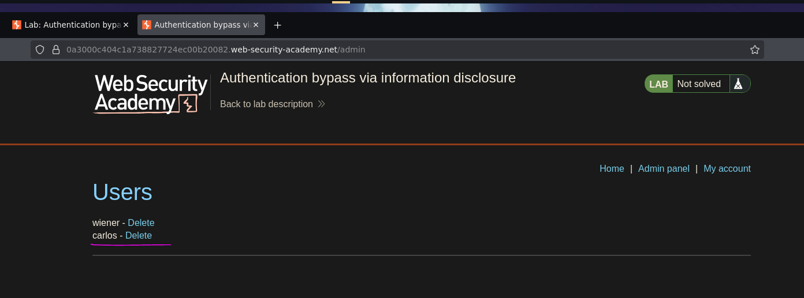Click the Users heading
Viewport: 804px width, 298px height.
[122, 192]
